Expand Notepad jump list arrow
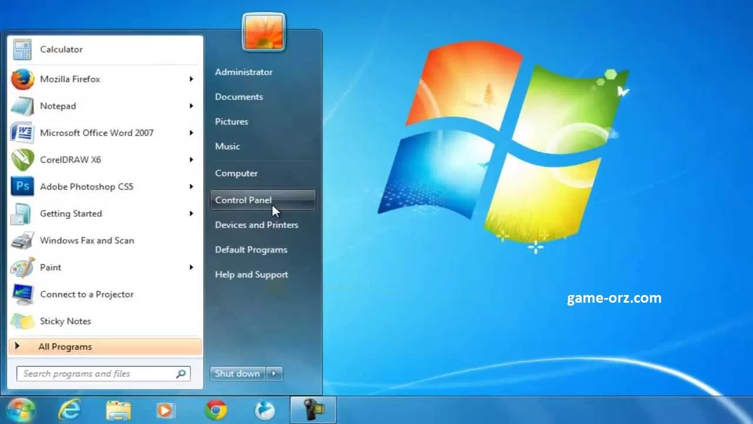This screenshot has height=424, width=753. (191, 106)
